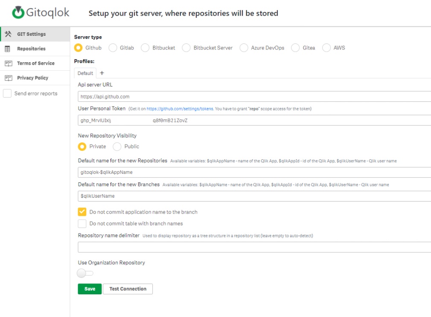Click Test Connection button

pos(128,289)
